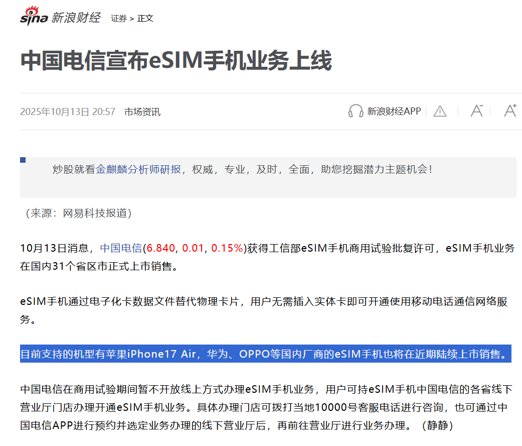Open the 中国电信 stock link
This screenshot has width=522, height=446.
tap(121, 248)
